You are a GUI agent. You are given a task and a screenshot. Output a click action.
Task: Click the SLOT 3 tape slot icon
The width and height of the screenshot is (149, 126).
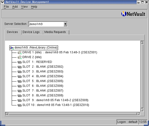click(x=20, y=72)
